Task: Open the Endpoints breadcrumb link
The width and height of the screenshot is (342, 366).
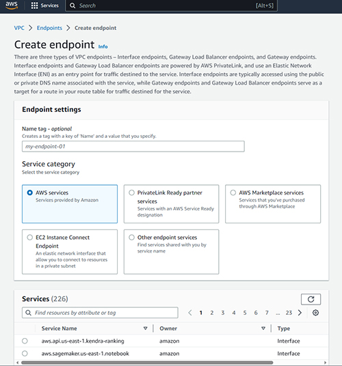Action: [49, 28]
